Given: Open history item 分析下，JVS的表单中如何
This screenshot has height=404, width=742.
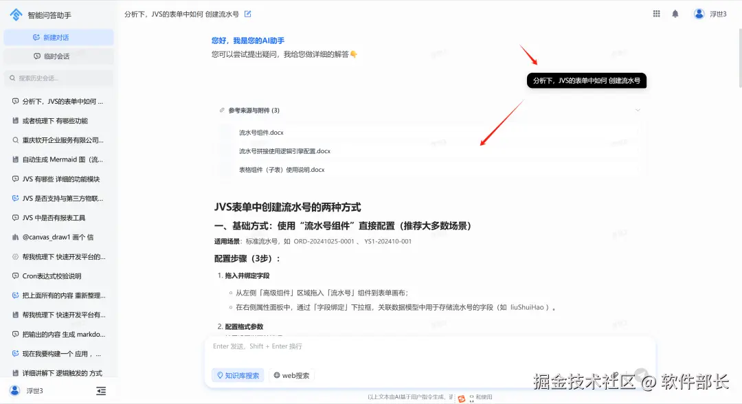Looking at the screenshot, I should [63, 101].
